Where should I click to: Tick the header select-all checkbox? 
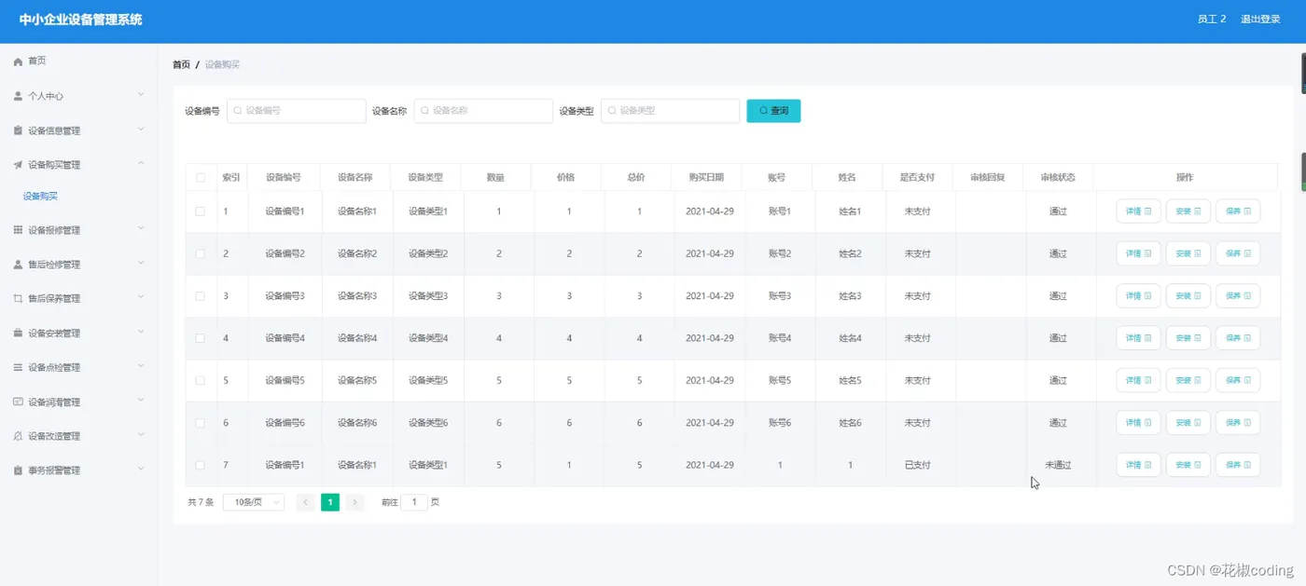[x=201, y=177]
